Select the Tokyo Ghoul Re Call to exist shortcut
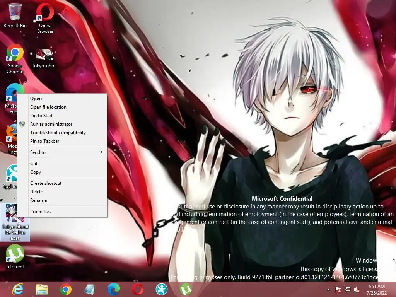The height and width of the screenshot is (297, 396). coord(15,222)
